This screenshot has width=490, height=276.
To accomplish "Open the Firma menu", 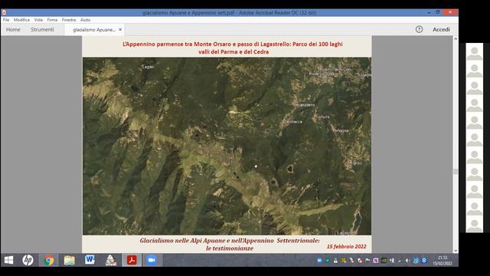I will 52,20.
